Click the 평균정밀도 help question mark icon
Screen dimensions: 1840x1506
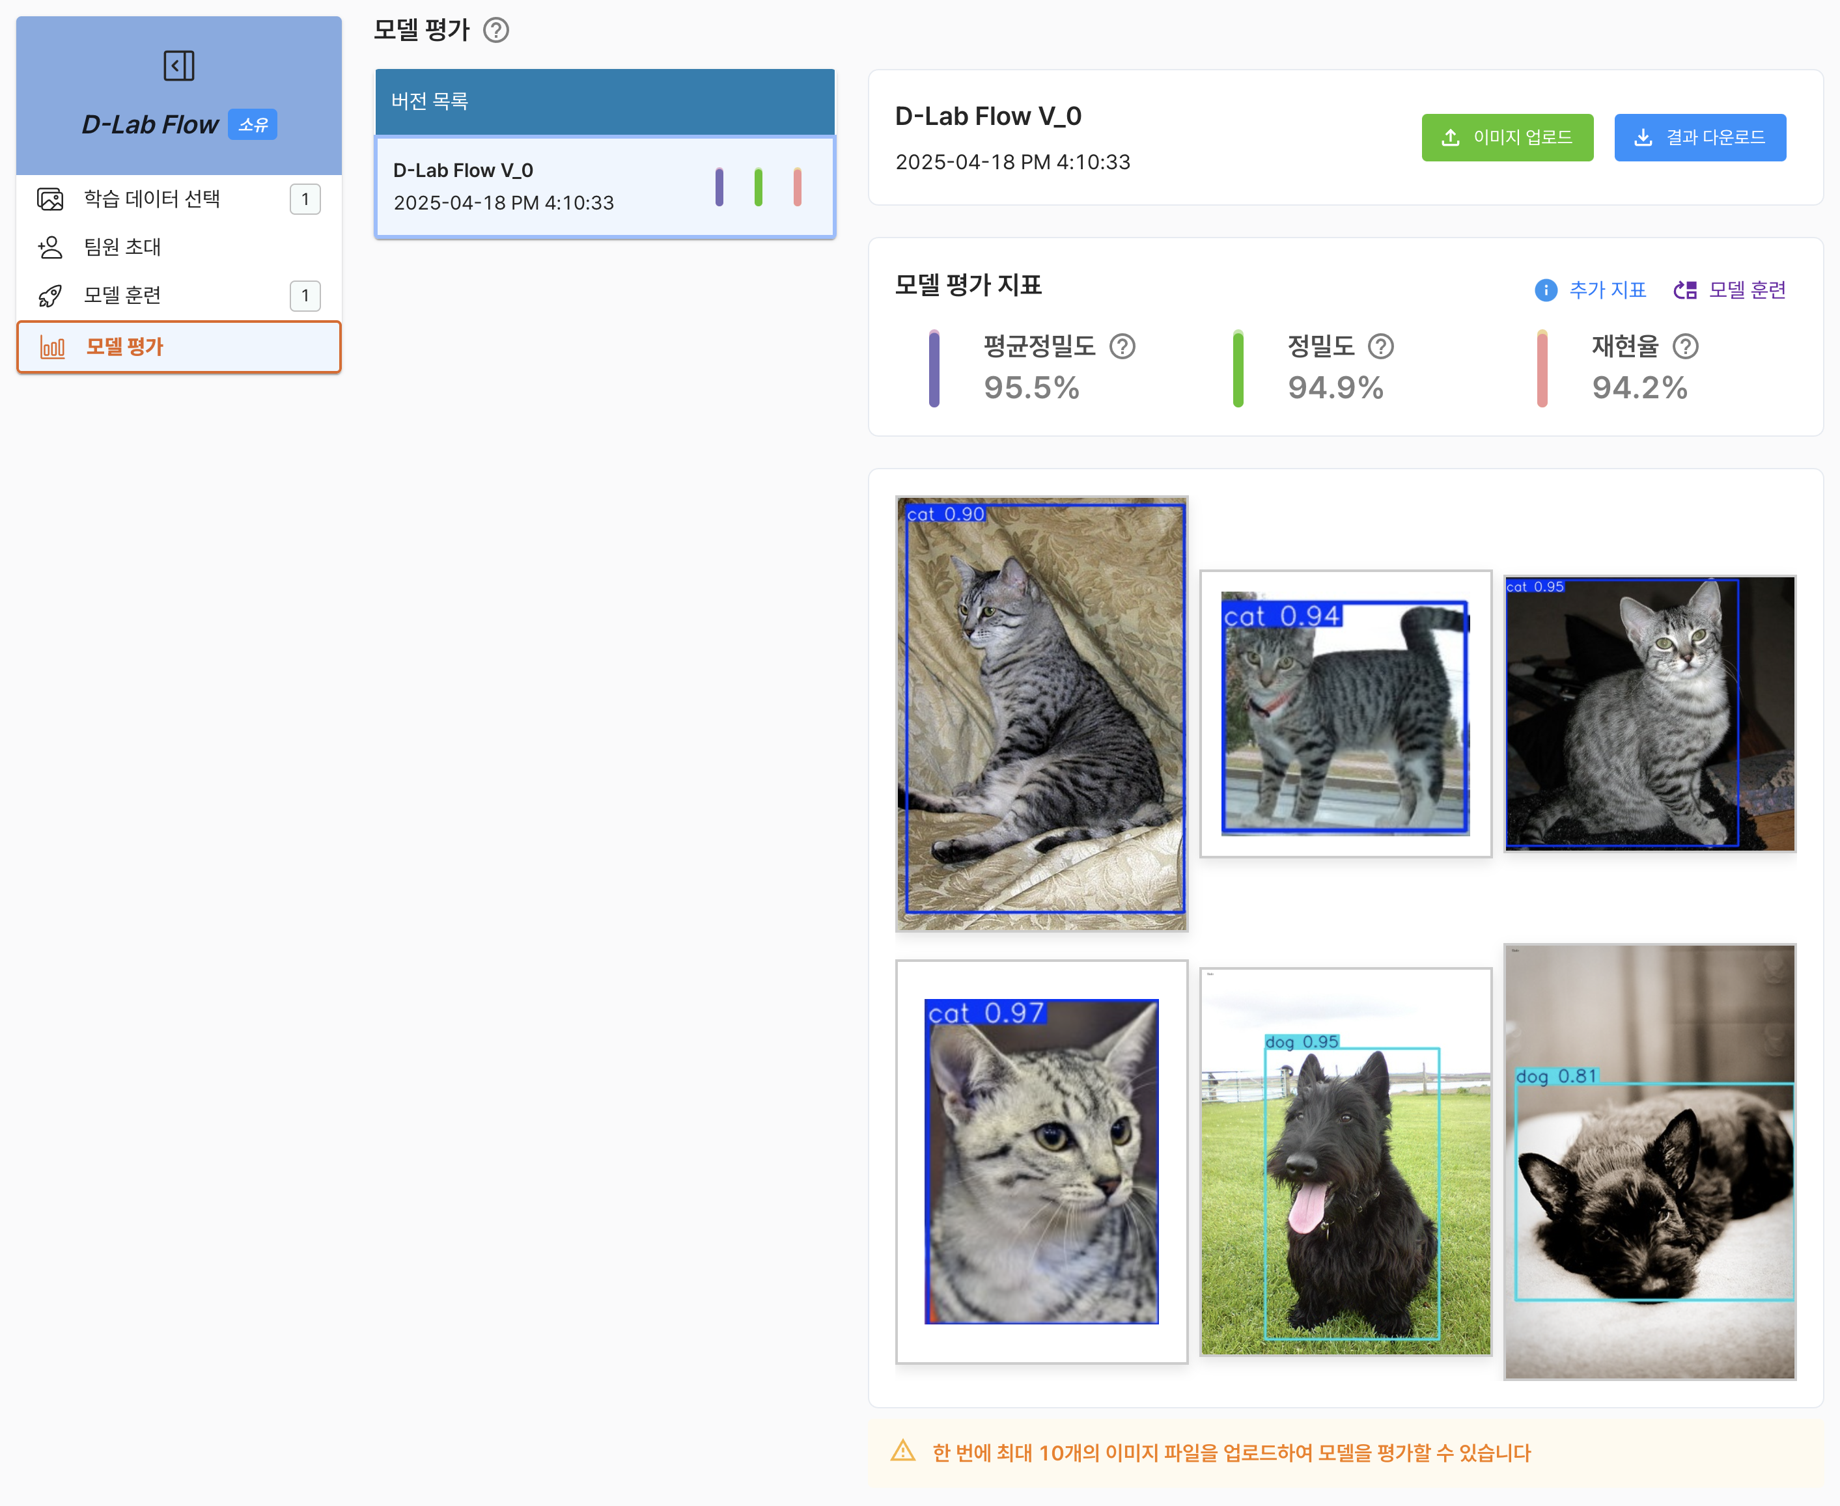(x=1122, y=347)
